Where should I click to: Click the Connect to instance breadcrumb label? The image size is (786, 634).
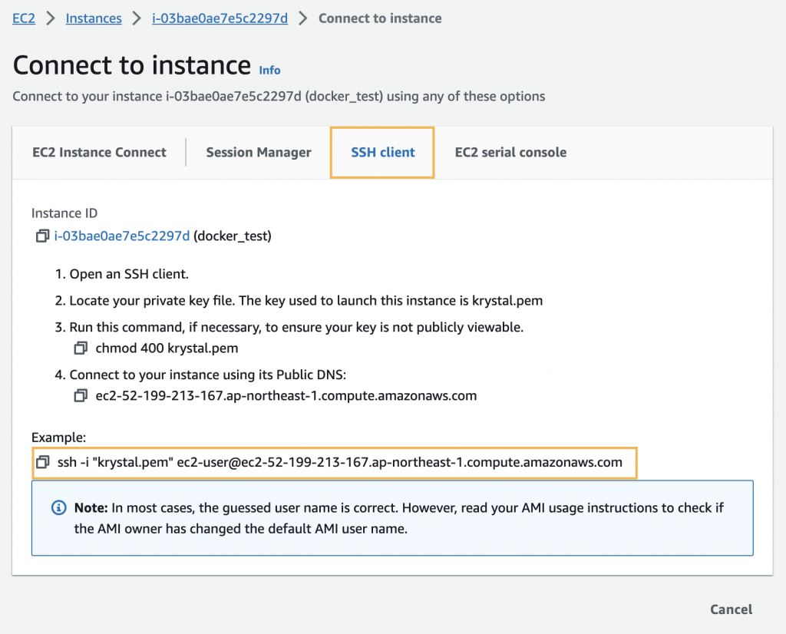tap(380, 18)
